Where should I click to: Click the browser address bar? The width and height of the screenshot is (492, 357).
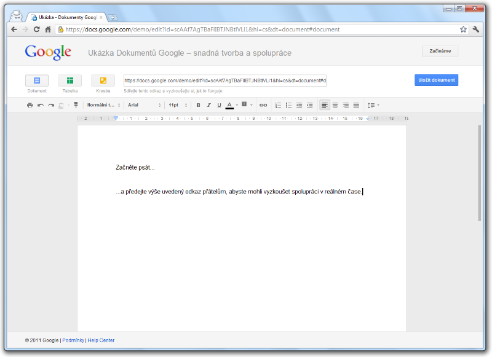point(262,29)
